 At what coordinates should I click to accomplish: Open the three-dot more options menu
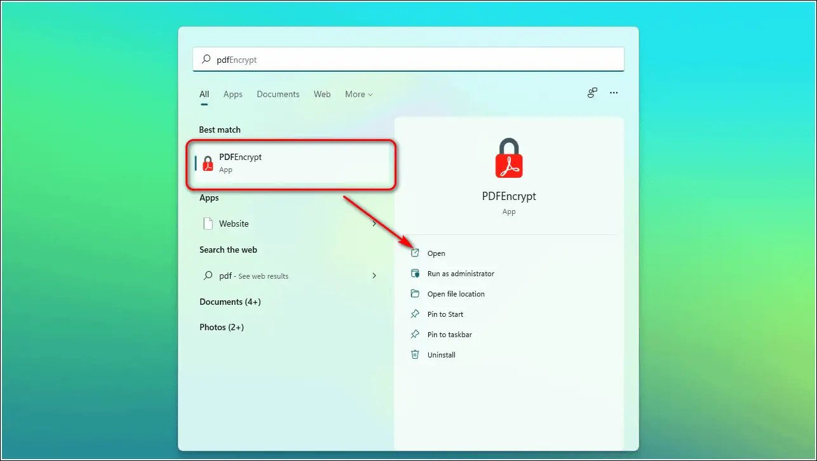tap(614, 93)
